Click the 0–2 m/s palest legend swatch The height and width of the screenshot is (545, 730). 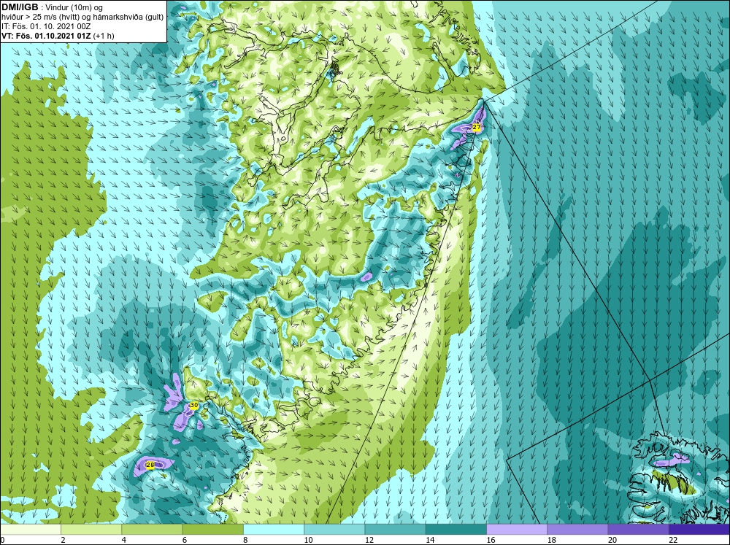[x=30, y=530]
